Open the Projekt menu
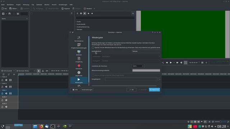Image resolution: width=230 pixels, height=129 pixels. click(18, 5)
